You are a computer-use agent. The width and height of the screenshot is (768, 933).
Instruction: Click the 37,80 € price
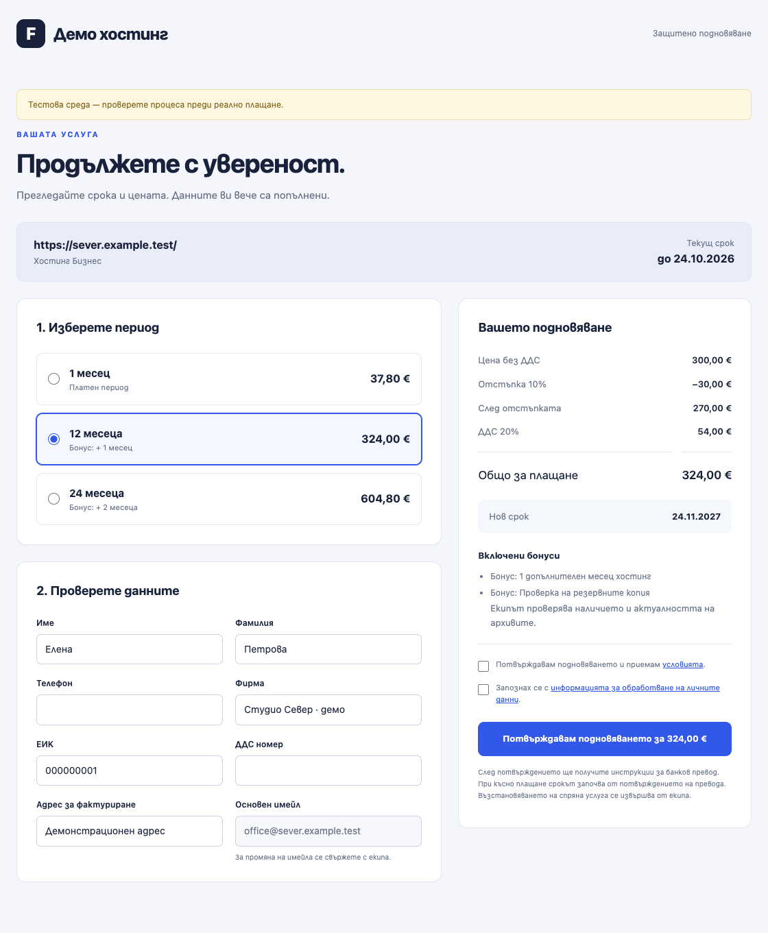[390, 379]
